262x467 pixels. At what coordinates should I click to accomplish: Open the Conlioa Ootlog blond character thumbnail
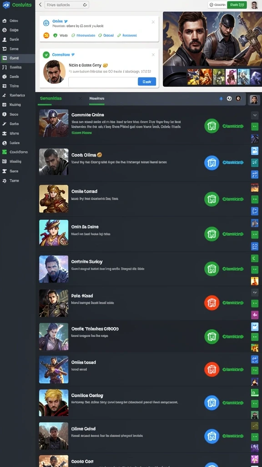54,403
